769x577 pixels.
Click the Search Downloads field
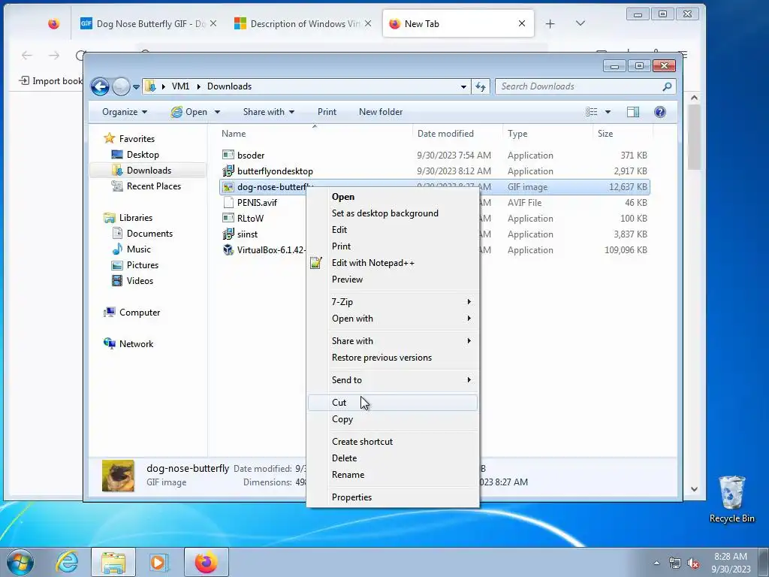(x=585, y=86)
